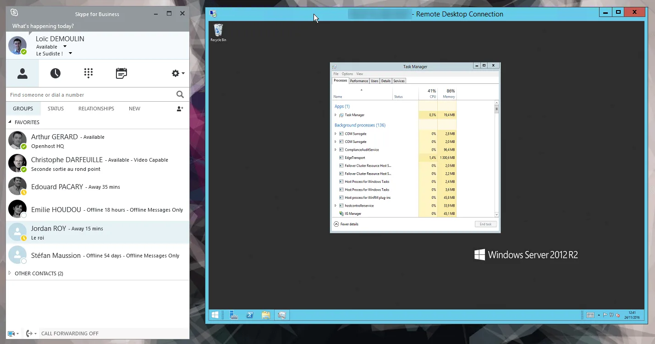The width and height of the screenshot is (655, 344).
Task: Switch to the RELATIONSHIPS view
Action: tap(96, 109)
